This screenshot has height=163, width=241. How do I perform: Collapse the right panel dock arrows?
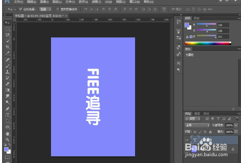(240, 15)
